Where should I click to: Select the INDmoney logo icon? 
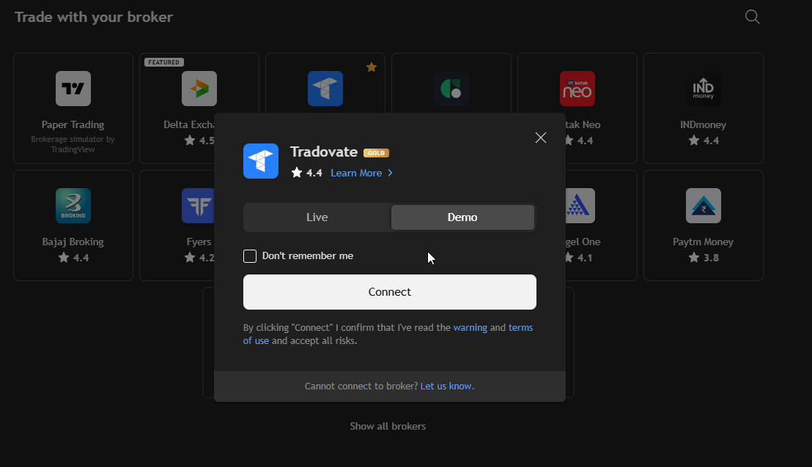[704, 89]
